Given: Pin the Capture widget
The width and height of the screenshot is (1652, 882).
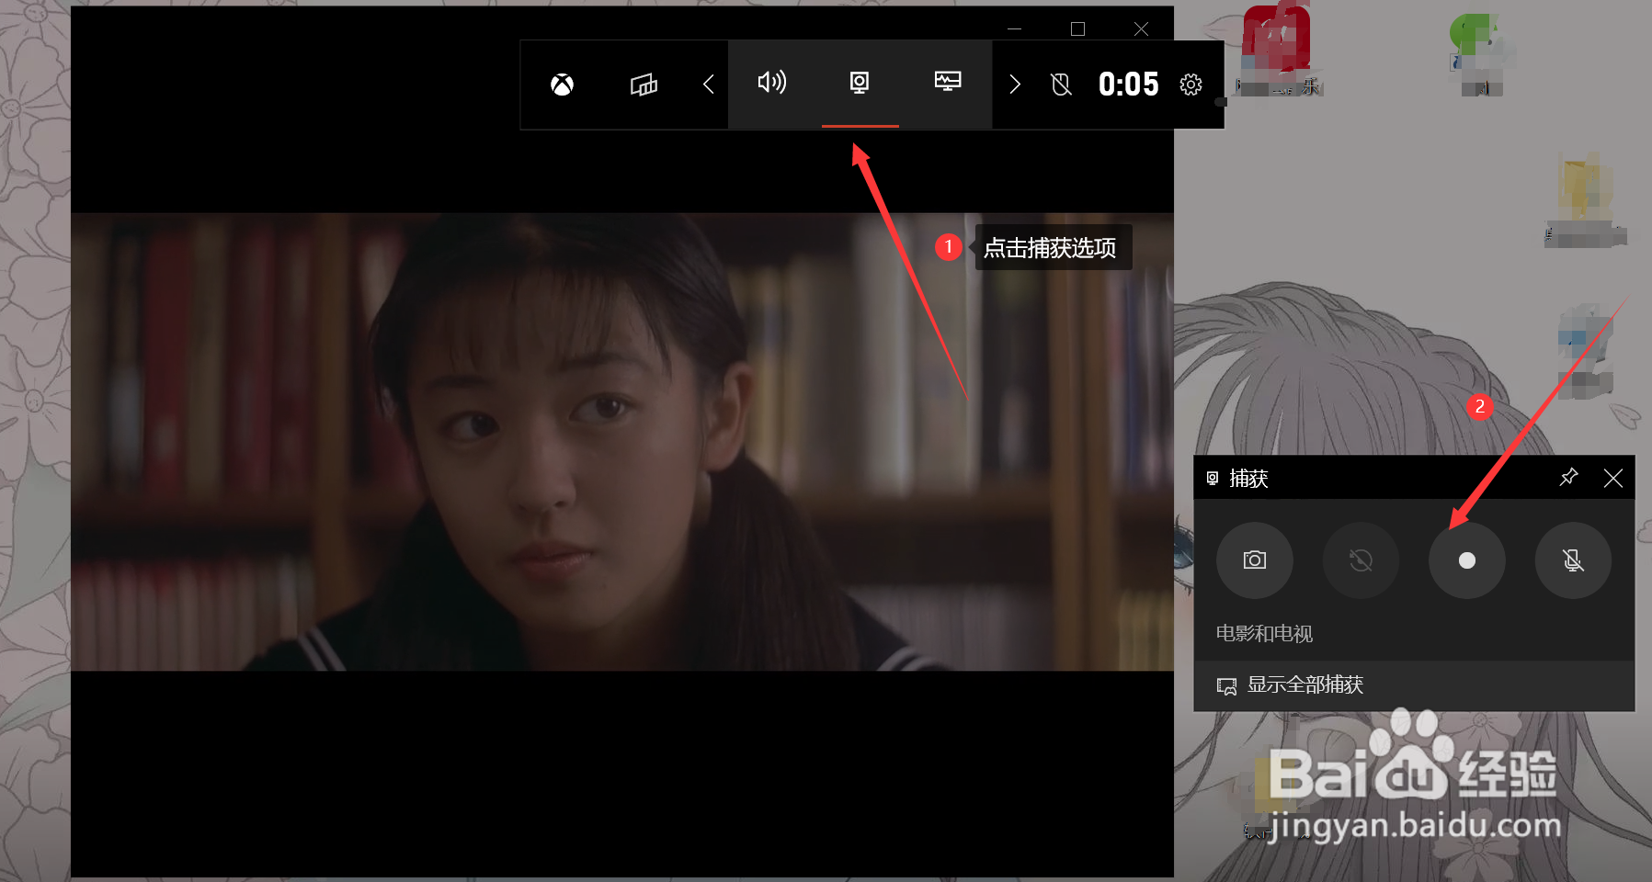Looking at the screenshot, I should tap(1568, 477).
